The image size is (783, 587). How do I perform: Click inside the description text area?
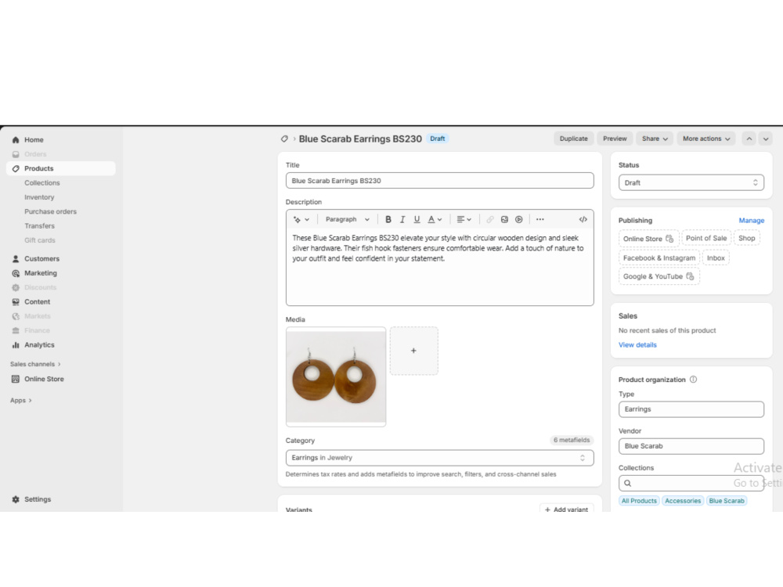click(x=439, y=267)
